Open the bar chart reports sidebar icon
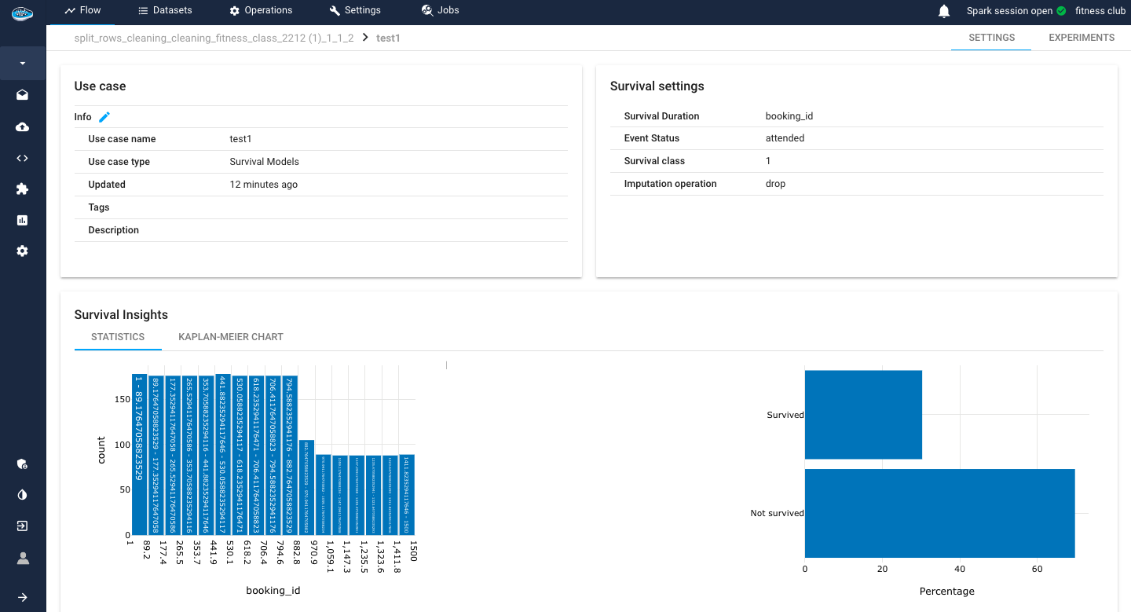Viewport: 1131px width, 612px height. tap(23, 220)
